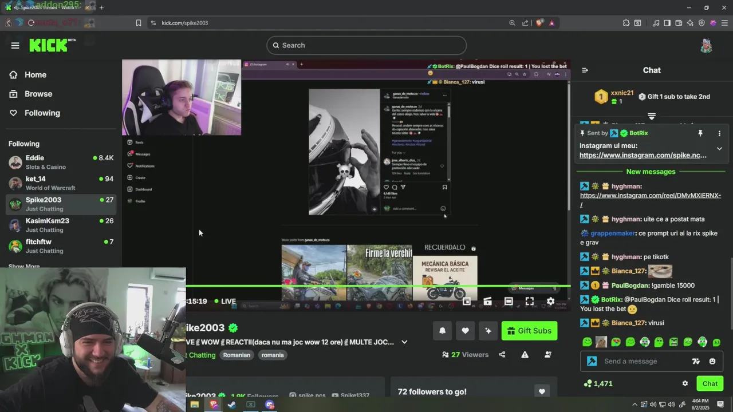Open fitchftw's channel in the Following list
This screenshot has height=412, width=733.
click(61, 246)
